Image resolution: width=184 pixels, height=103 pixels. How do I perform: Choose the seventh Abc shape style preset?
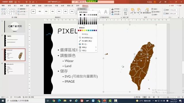coord(72,11)
